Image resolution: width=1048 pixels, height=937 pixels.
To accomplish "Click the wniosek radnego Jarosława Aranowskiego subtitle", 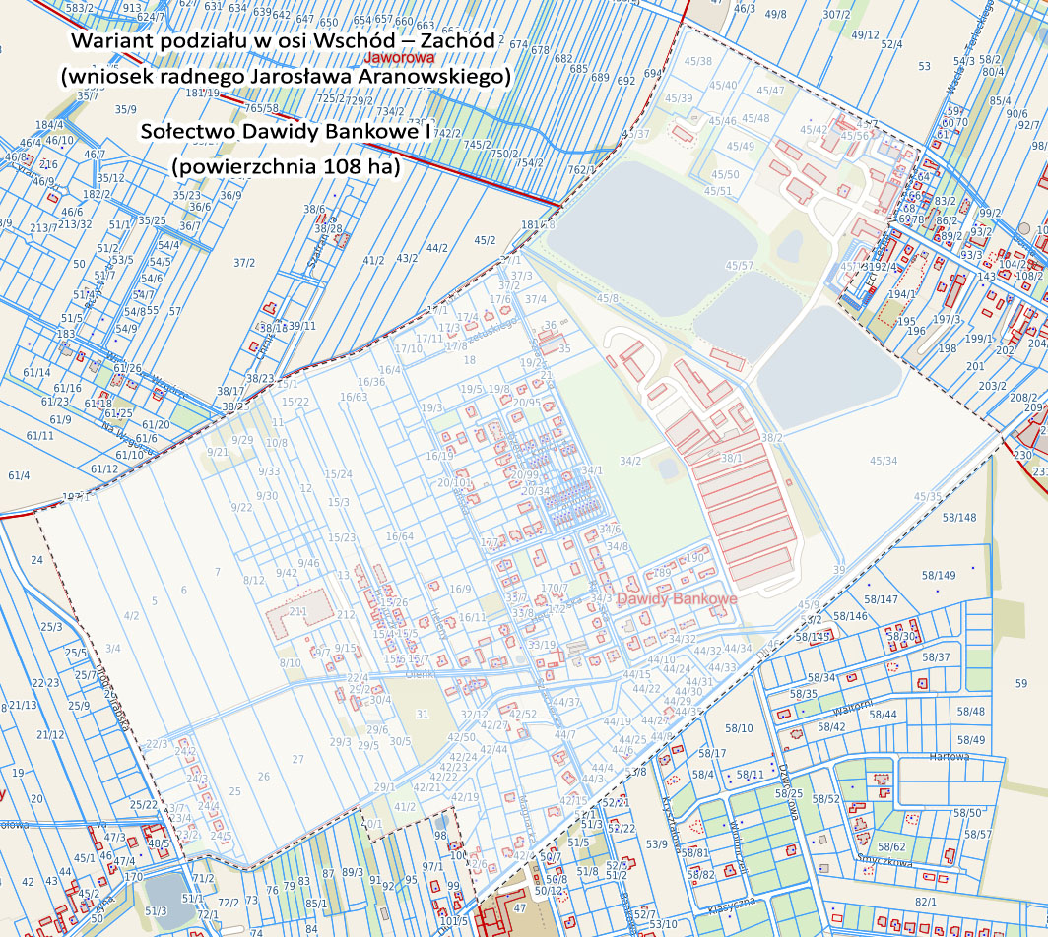I will 285,77.
